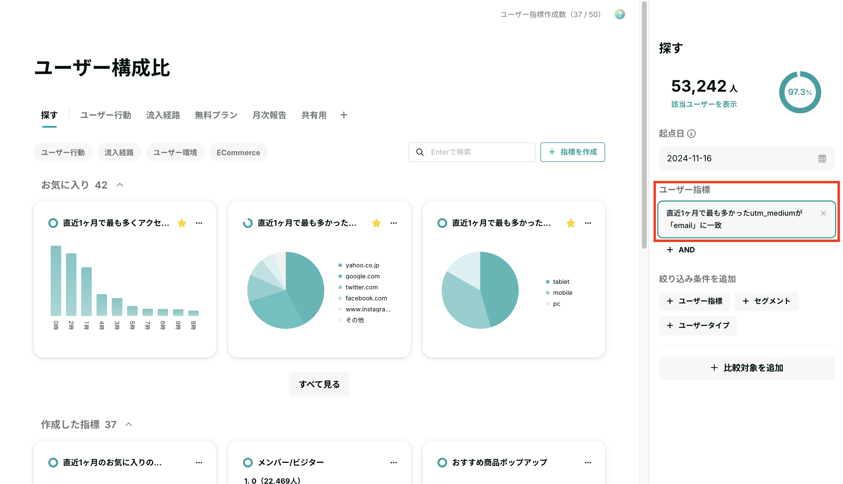Open more menu on メンバー/ビジター card
The image size is (843, 484).
tap(393, 462)
